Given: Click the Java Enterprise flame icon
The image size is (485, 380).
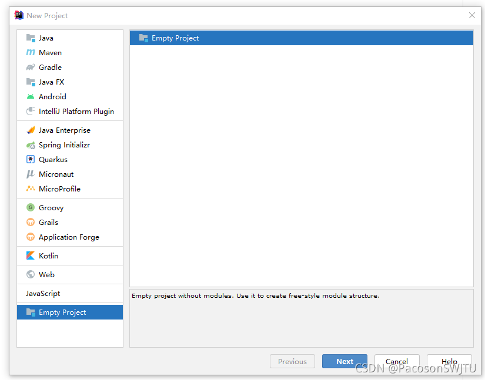Looking at the screenshot, I should (x=31, y=130).
